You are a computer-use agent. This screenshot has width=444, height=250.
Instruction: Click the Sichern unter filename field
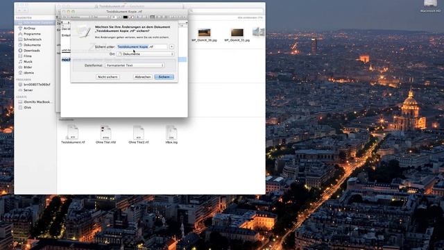142,47
